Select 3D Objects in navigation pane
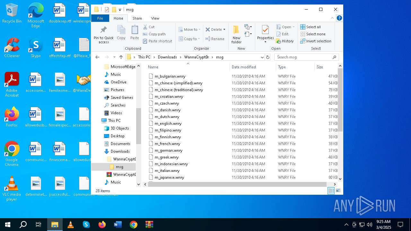This screenshot has height=231, width=411. [119, 128]
